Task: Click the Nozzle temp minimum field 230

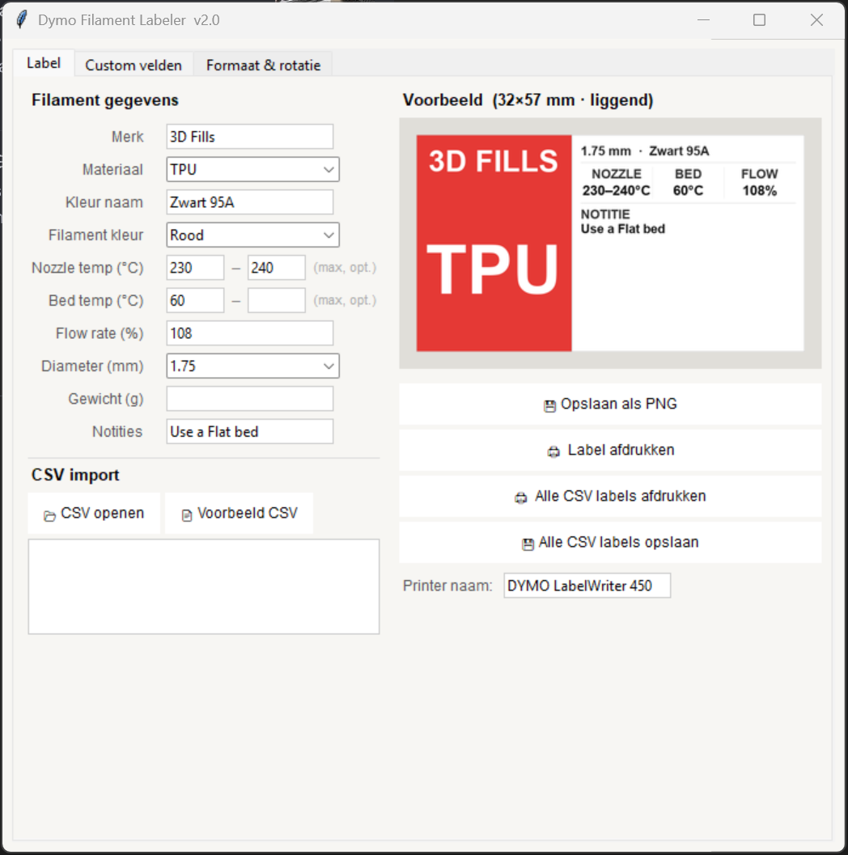Action: (195, 268)
